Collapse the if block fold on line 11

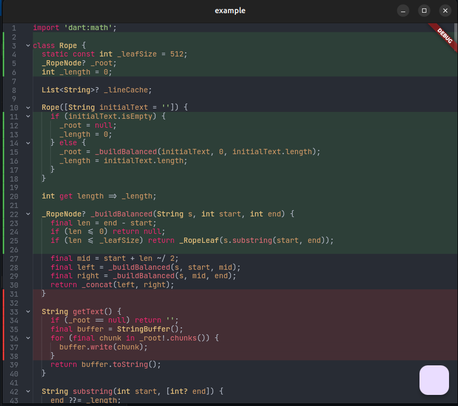(27, 116)
